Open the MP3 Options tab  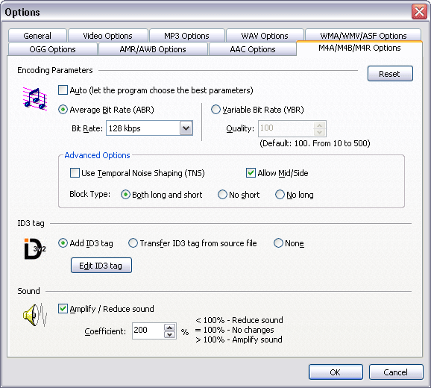pyautogui.click(x=186, y=36)
